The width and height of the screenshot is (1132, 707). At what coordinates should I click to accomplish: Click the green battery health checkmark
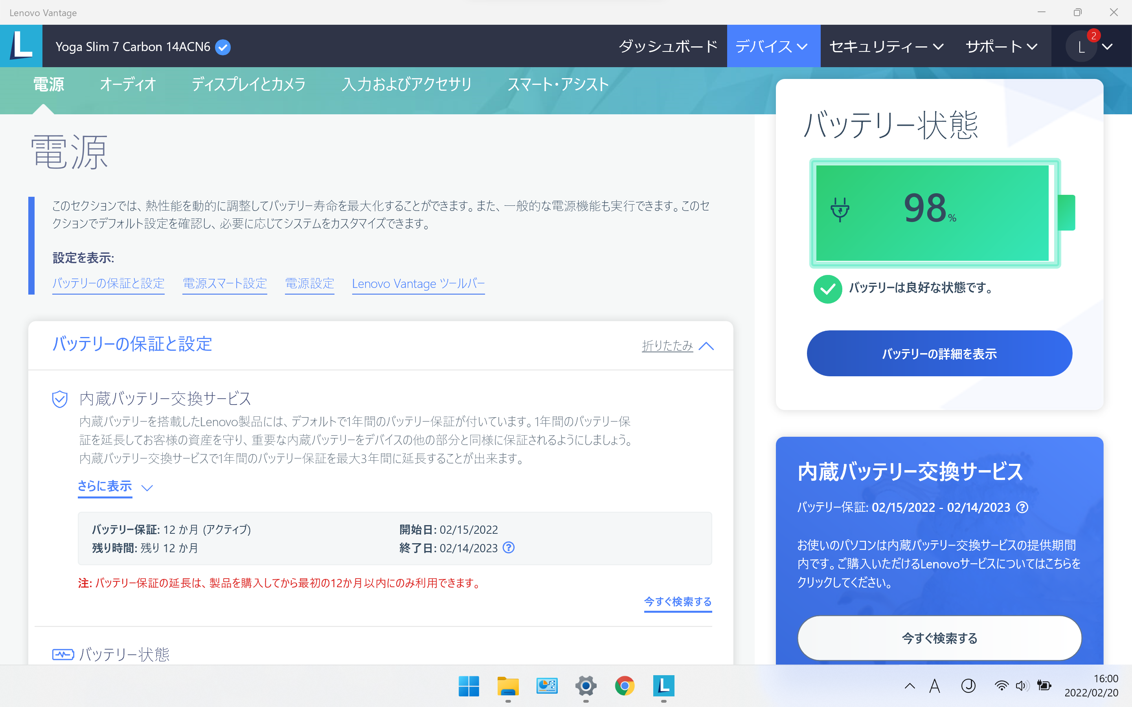coord(827,289)
